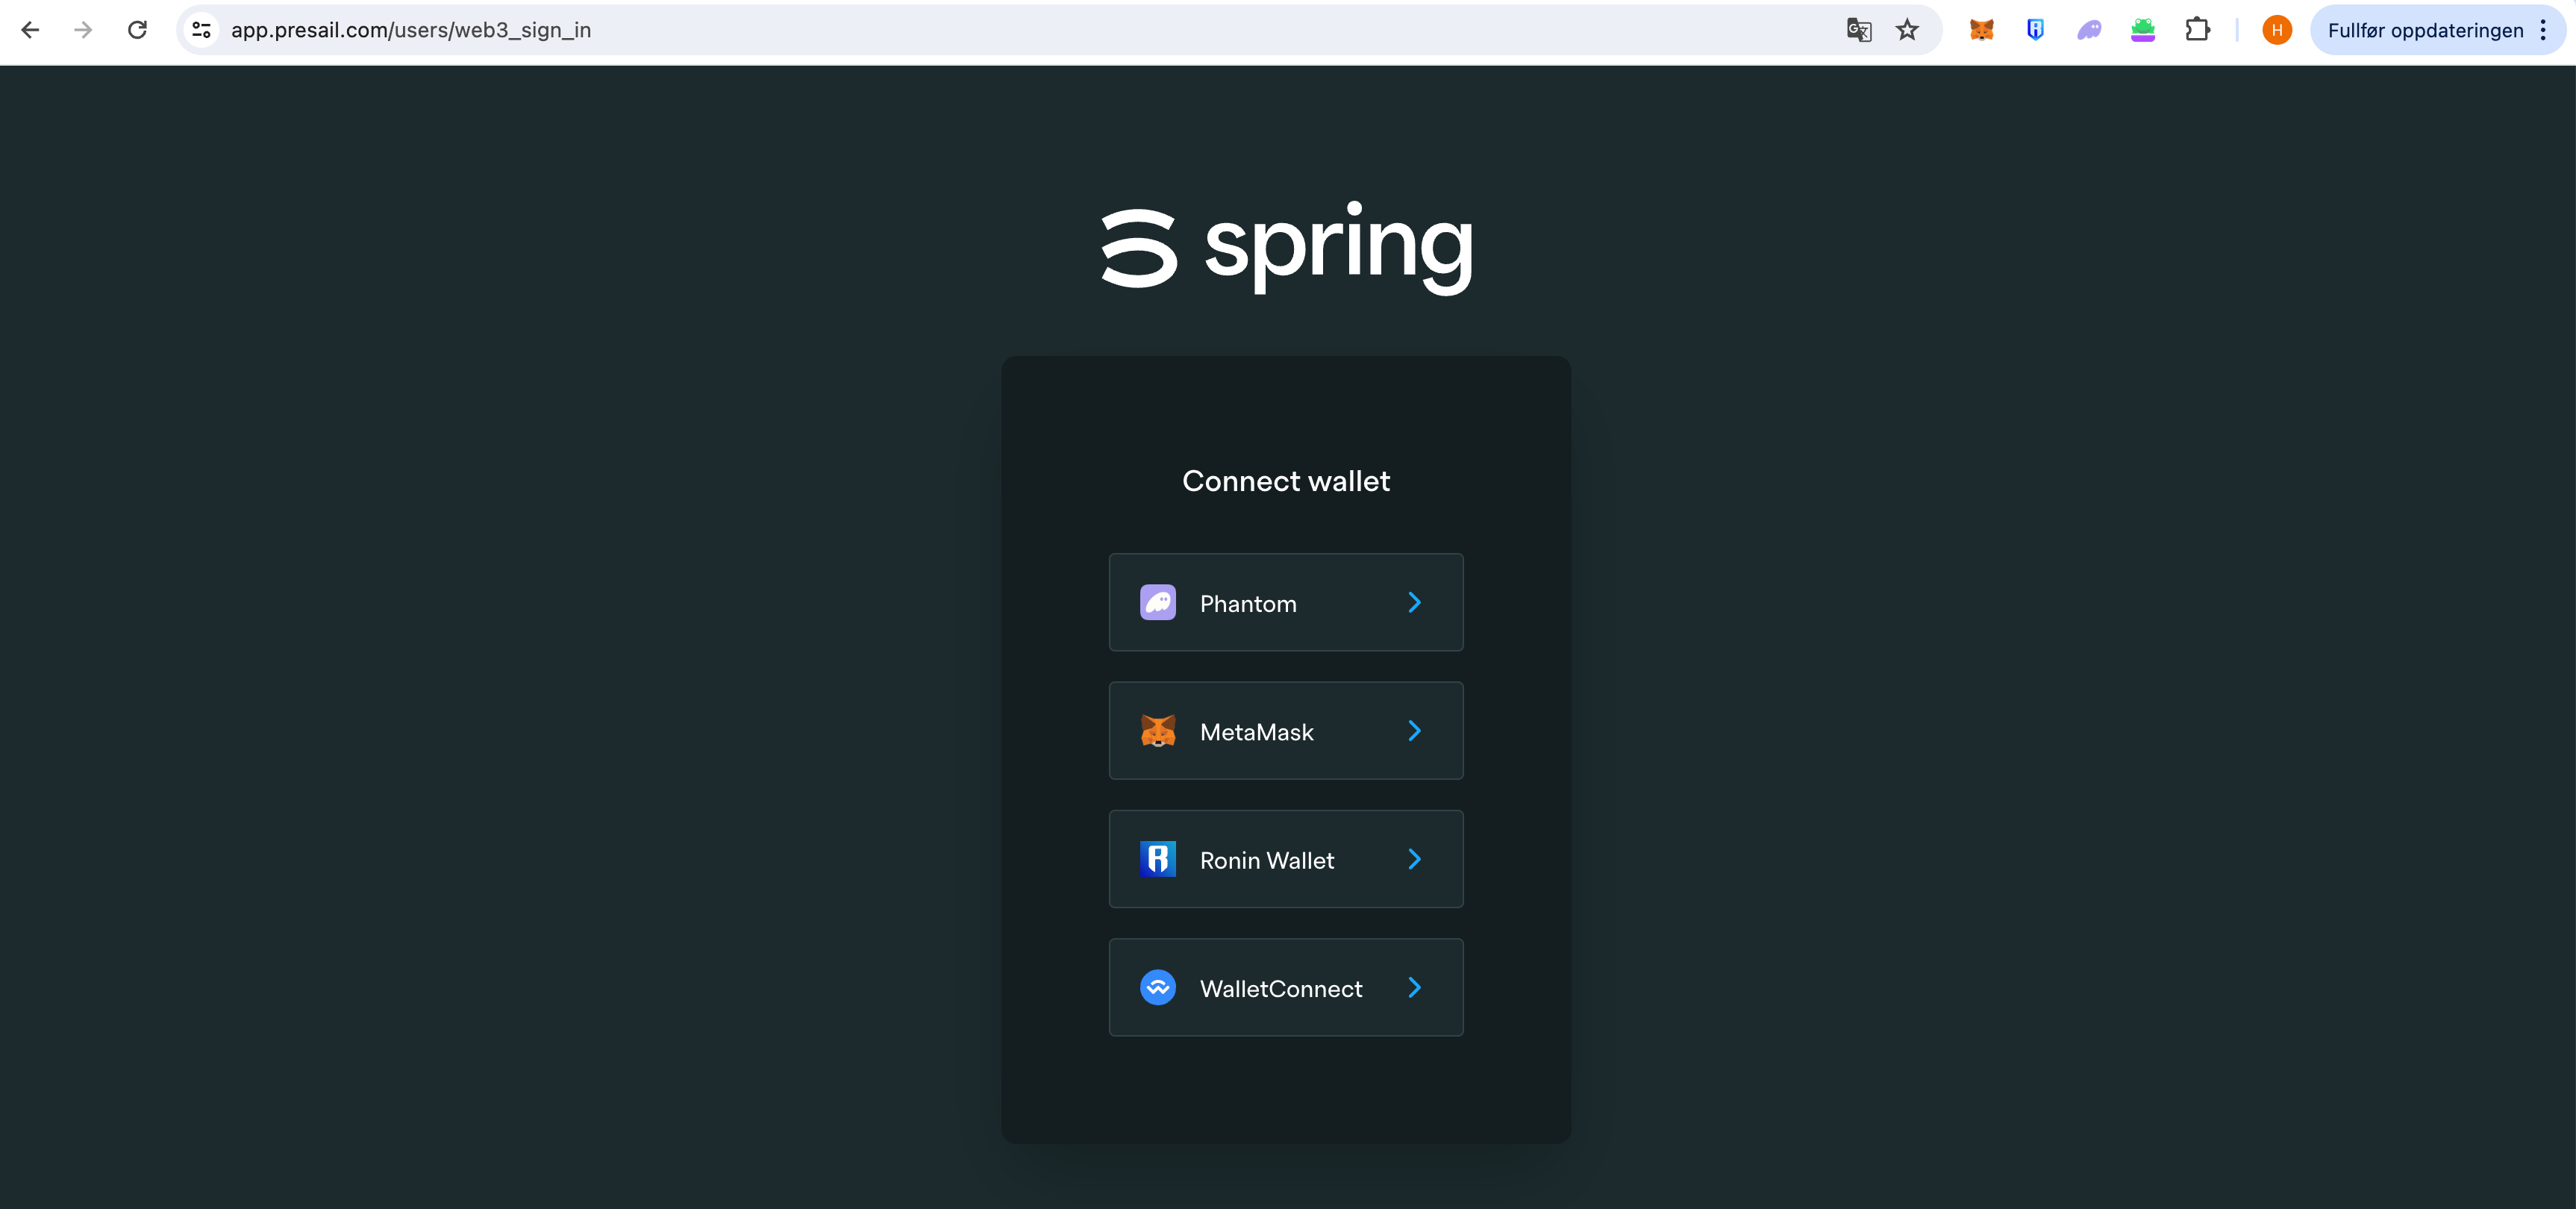2576x1209 pixels.
Task: Click the browser forward arrow
Action: click(83, 30)
